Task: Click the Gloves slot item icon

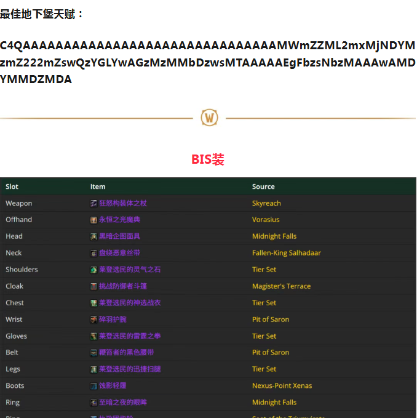Action: [x=93, y=336]
